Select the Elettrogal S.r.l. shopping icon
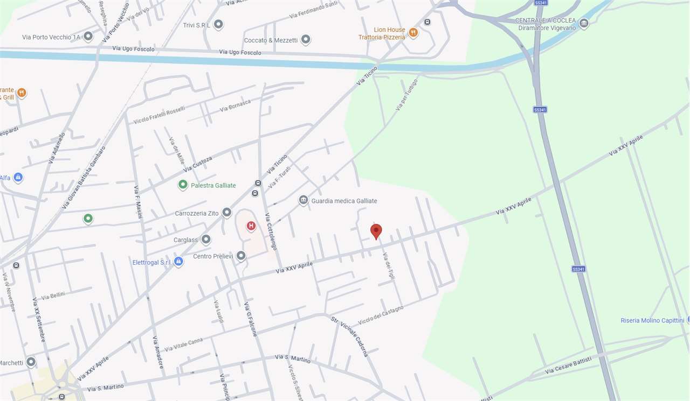Image resolution: width=690 pixels, height=401 pixels. click(x=179, y=262)
